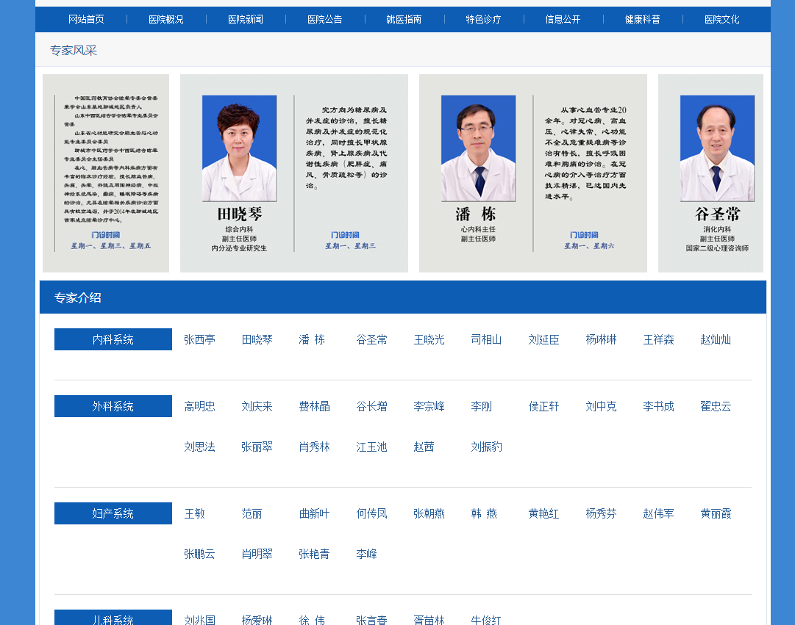Open doctor 黄丽霞 link

(716, 513)
